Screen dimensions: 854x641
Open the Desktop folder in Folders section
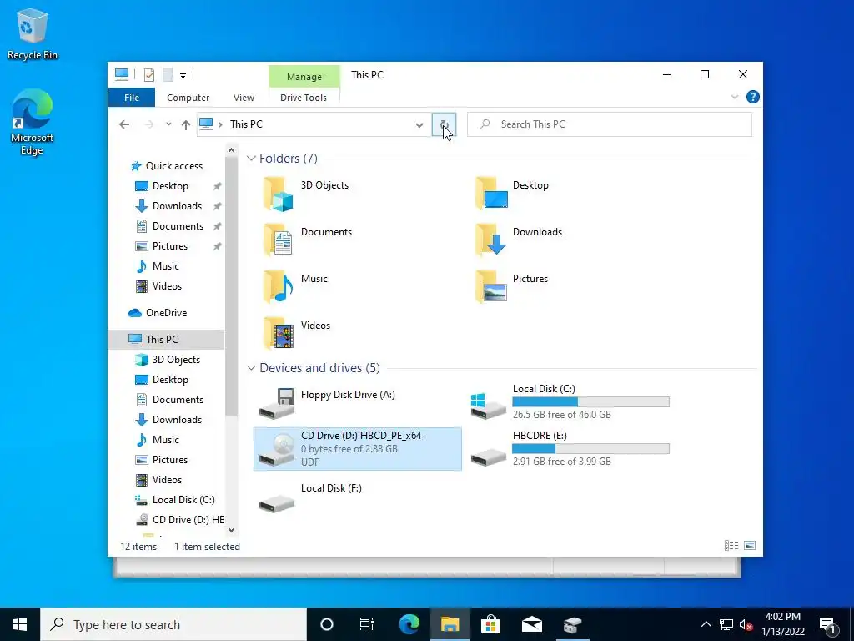pos(512,194)
